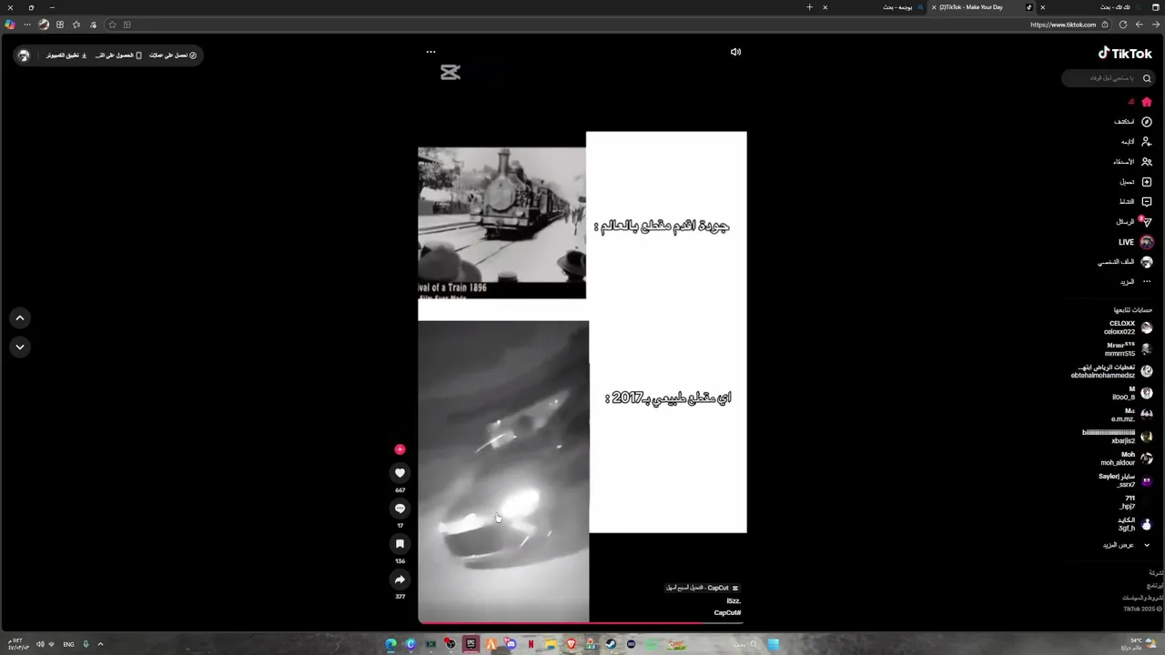
Task: Go to next video with down chevron
Action: 20,347
